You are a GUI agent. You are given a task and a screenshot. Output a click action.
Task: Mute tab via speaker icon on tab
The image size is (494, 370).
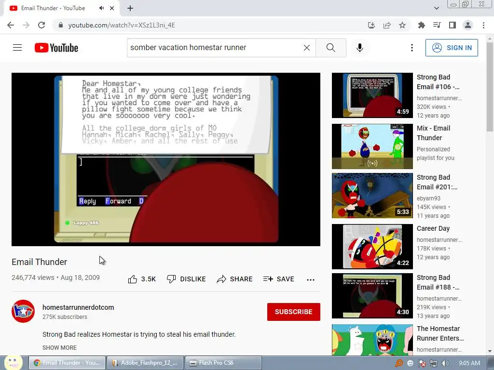[101, 8]
